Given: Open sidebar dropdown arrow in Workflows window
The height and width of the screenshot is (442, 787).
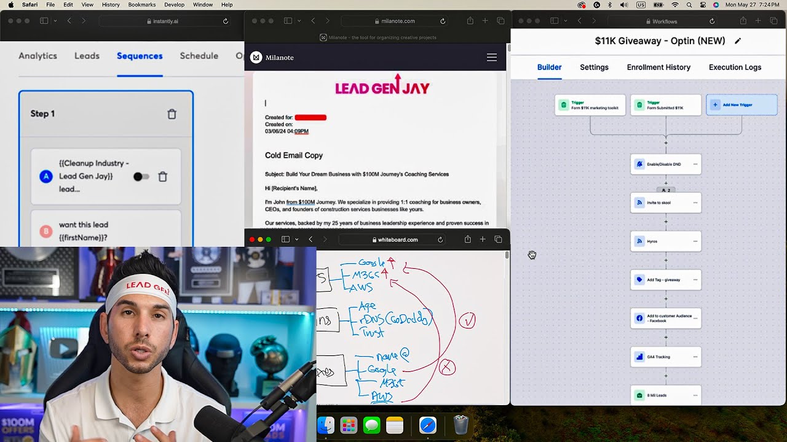Looking at the screenshot, I should click(566, 21).
